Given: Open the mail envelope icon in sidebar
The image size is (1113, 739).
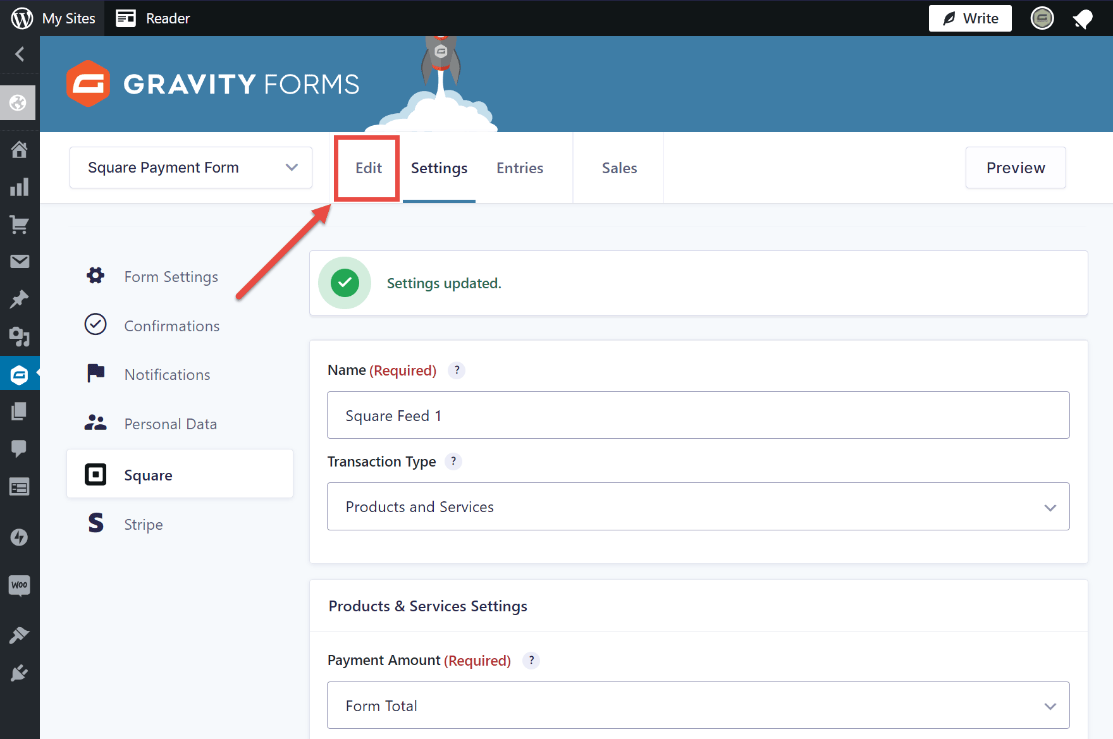Looking at the screenshot, I should [20, 261].
